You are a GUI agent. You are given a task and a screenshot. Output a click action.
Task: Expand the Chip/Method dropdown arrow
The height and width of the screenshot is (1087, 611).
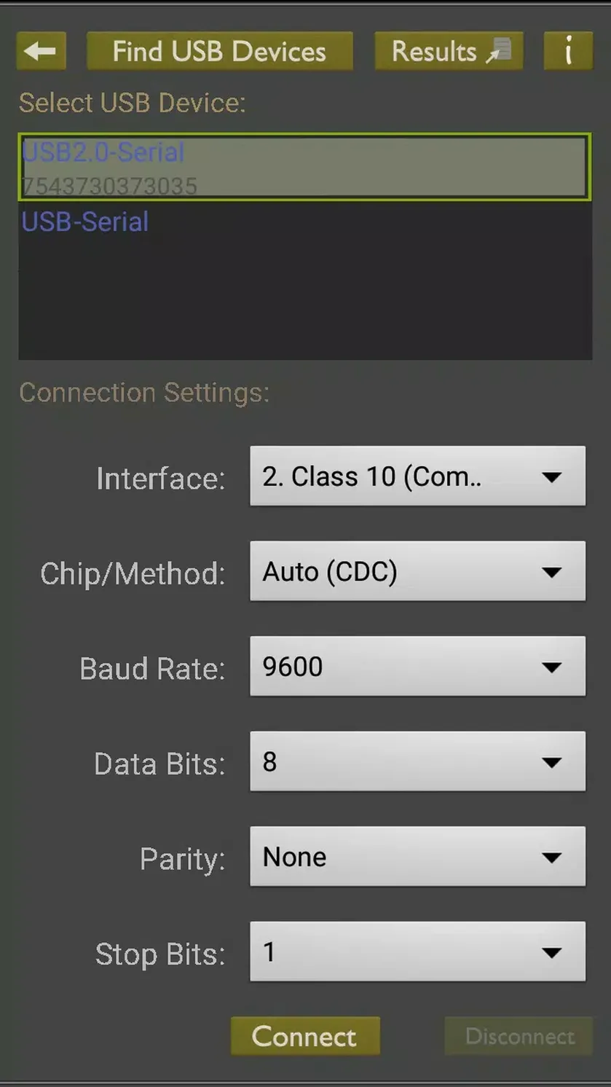[x=552, y=573]
